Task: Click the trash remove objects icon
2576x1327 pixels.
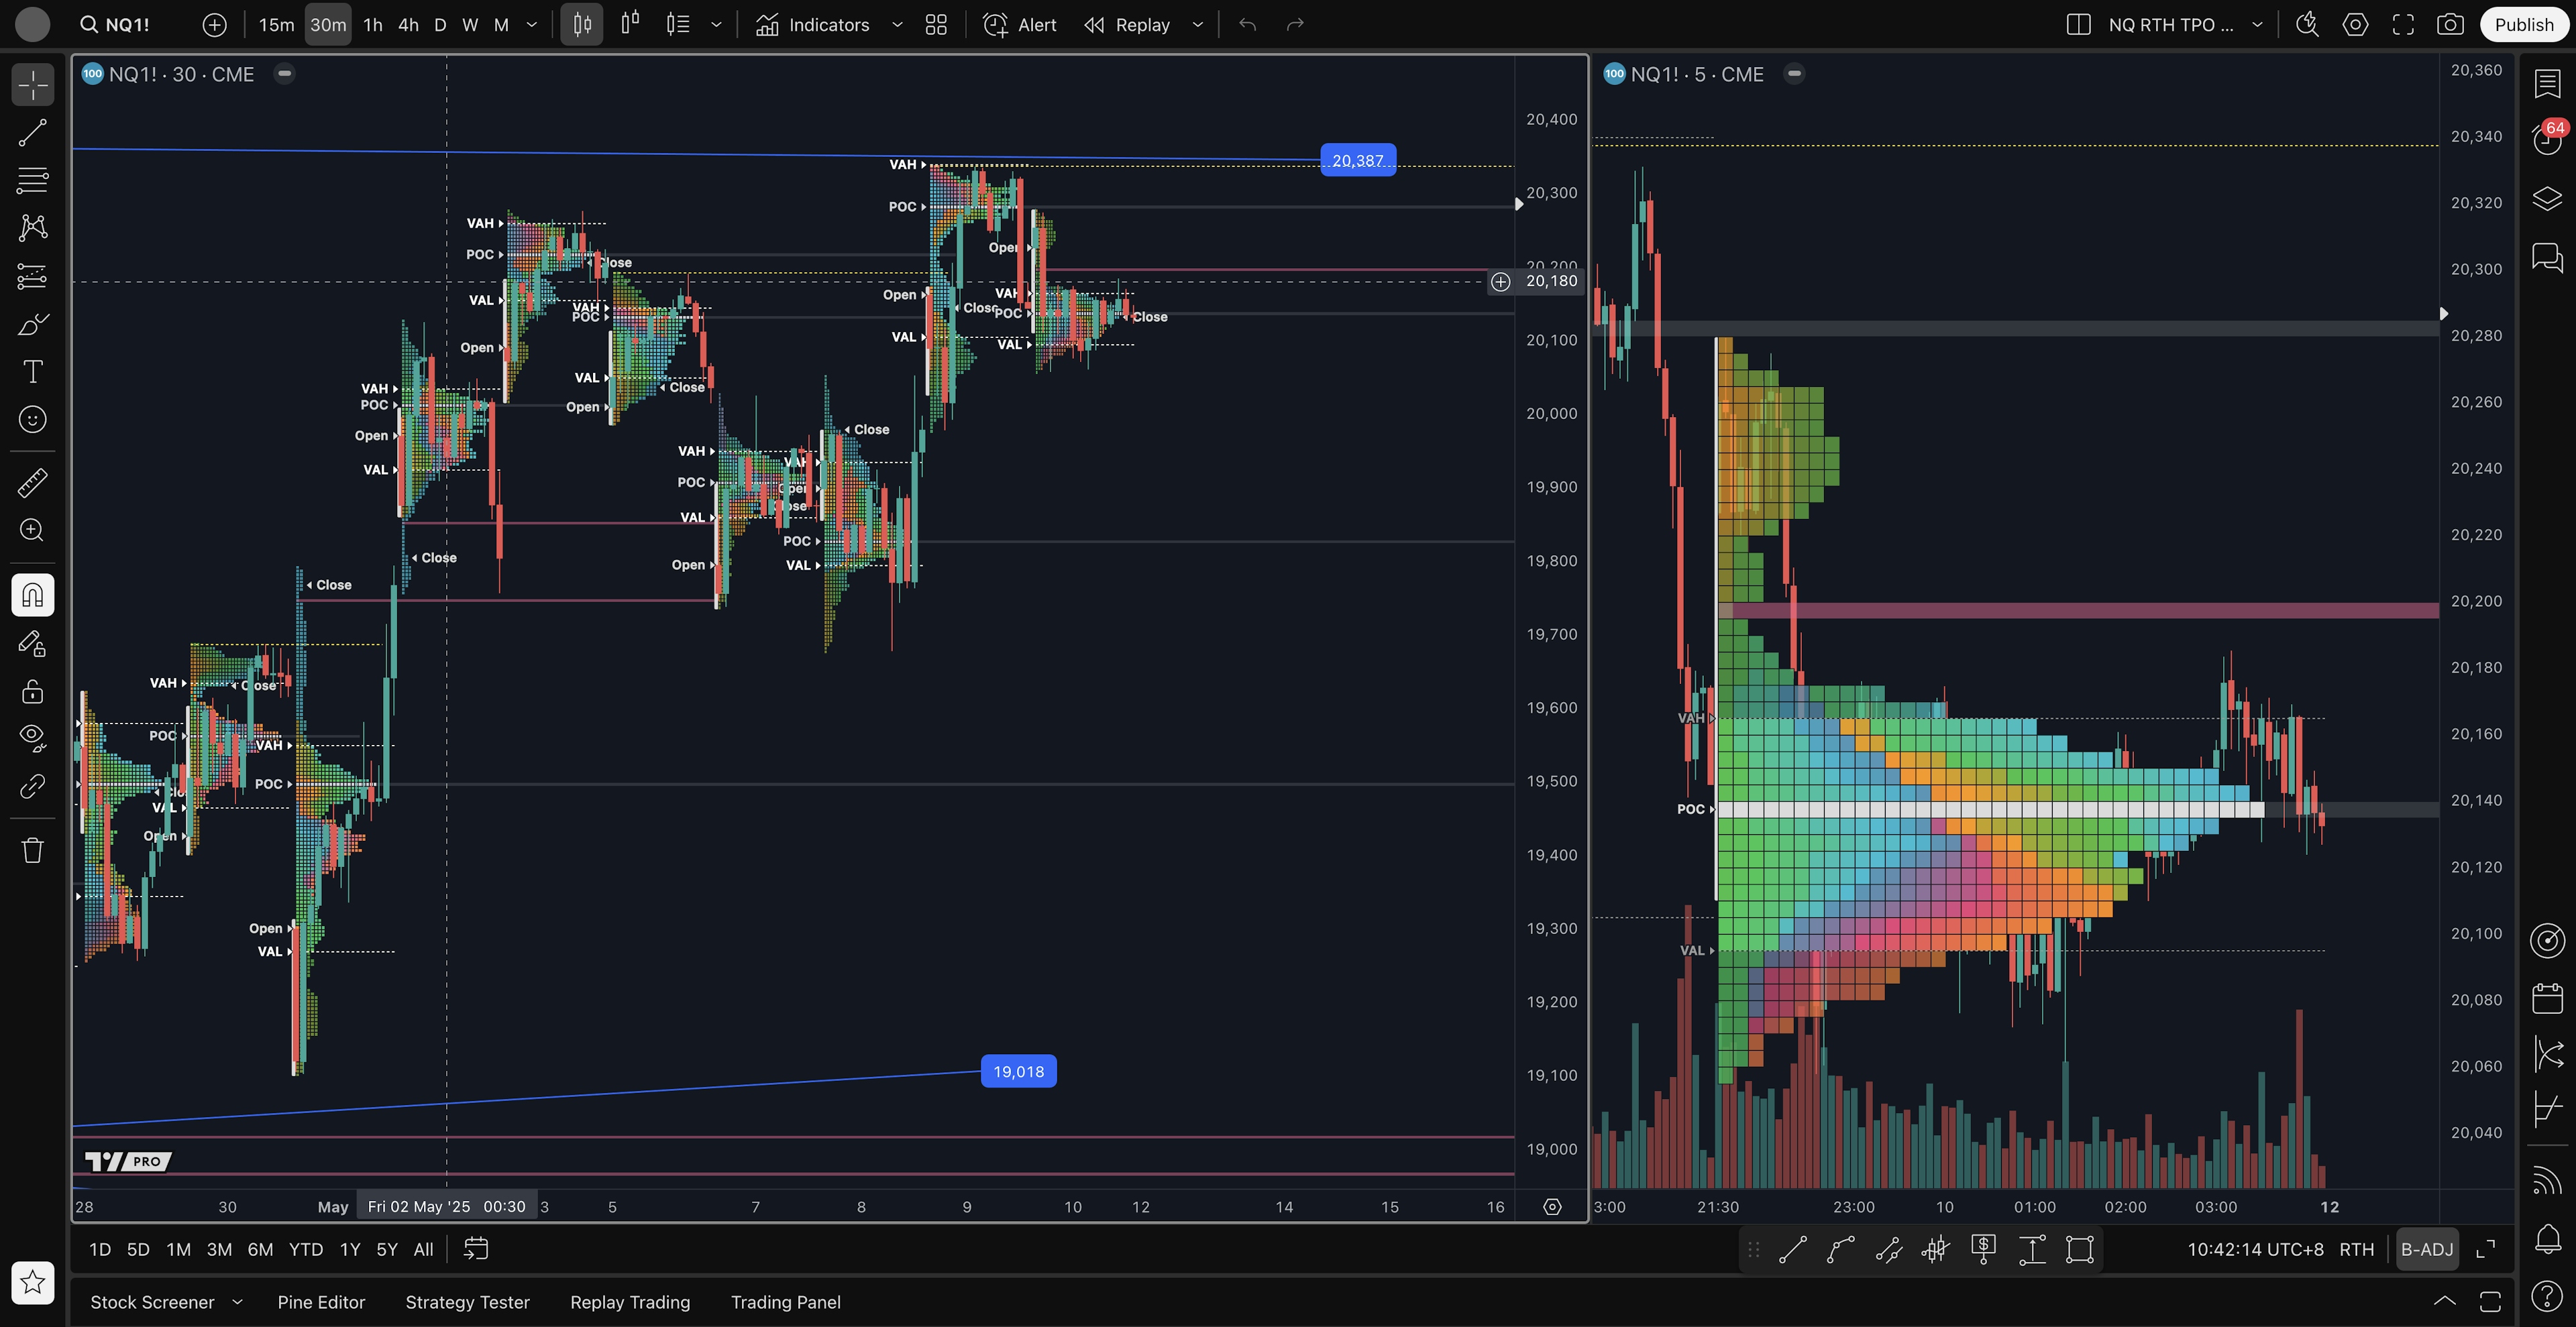Action: pyautogui.click(x=32, y=850)
